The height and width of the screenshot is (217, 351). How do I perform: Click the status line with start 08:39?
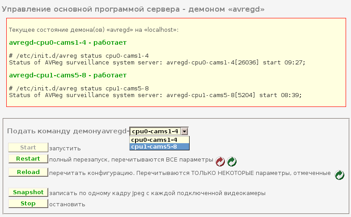[x=155, y=95]
